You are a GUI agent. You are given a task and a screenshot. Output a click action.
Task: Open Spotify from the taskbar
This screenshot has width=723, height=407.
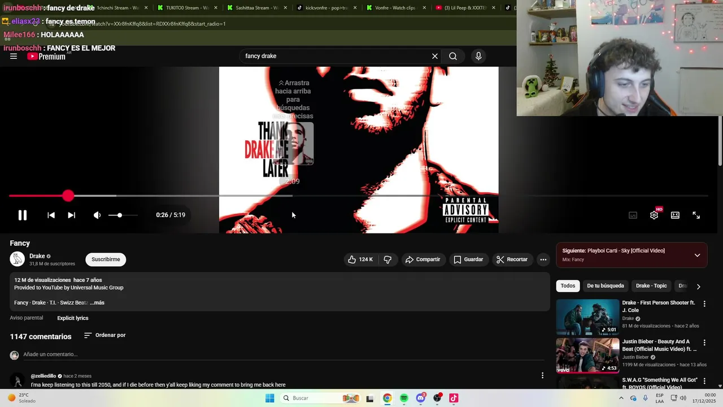tap(404, 398)
